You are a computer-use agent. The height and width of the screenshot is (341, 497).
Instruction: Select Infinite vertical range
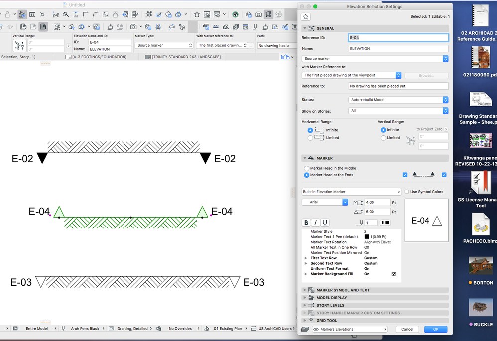pyautogui.click(x=383, y=130)
